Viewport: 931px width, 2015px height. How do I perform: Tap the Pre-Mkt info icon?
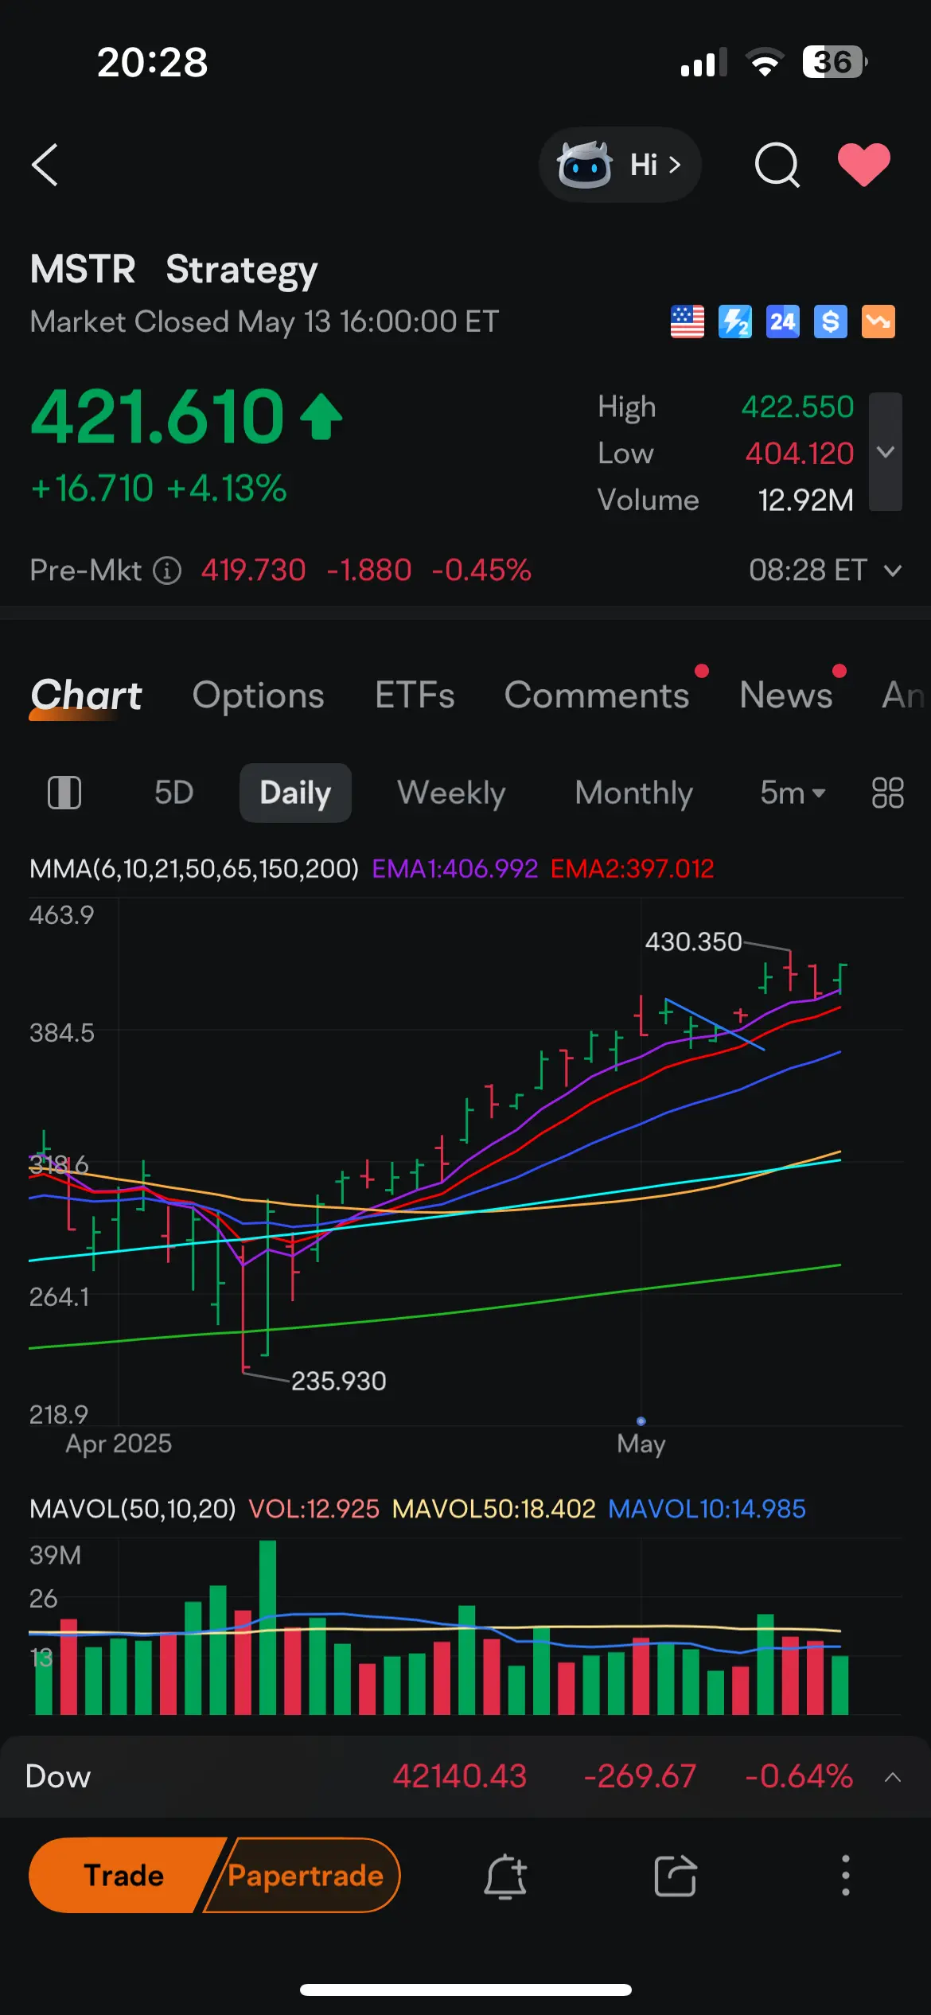tap(167, 571)
